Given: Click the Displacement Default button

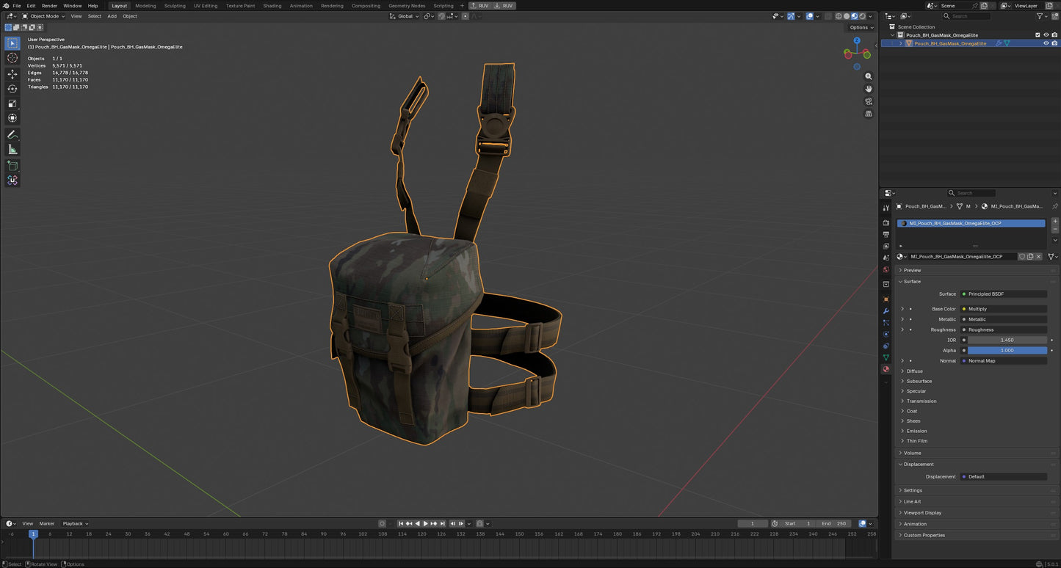Looking at the screenshot, I should (1003, 476).
